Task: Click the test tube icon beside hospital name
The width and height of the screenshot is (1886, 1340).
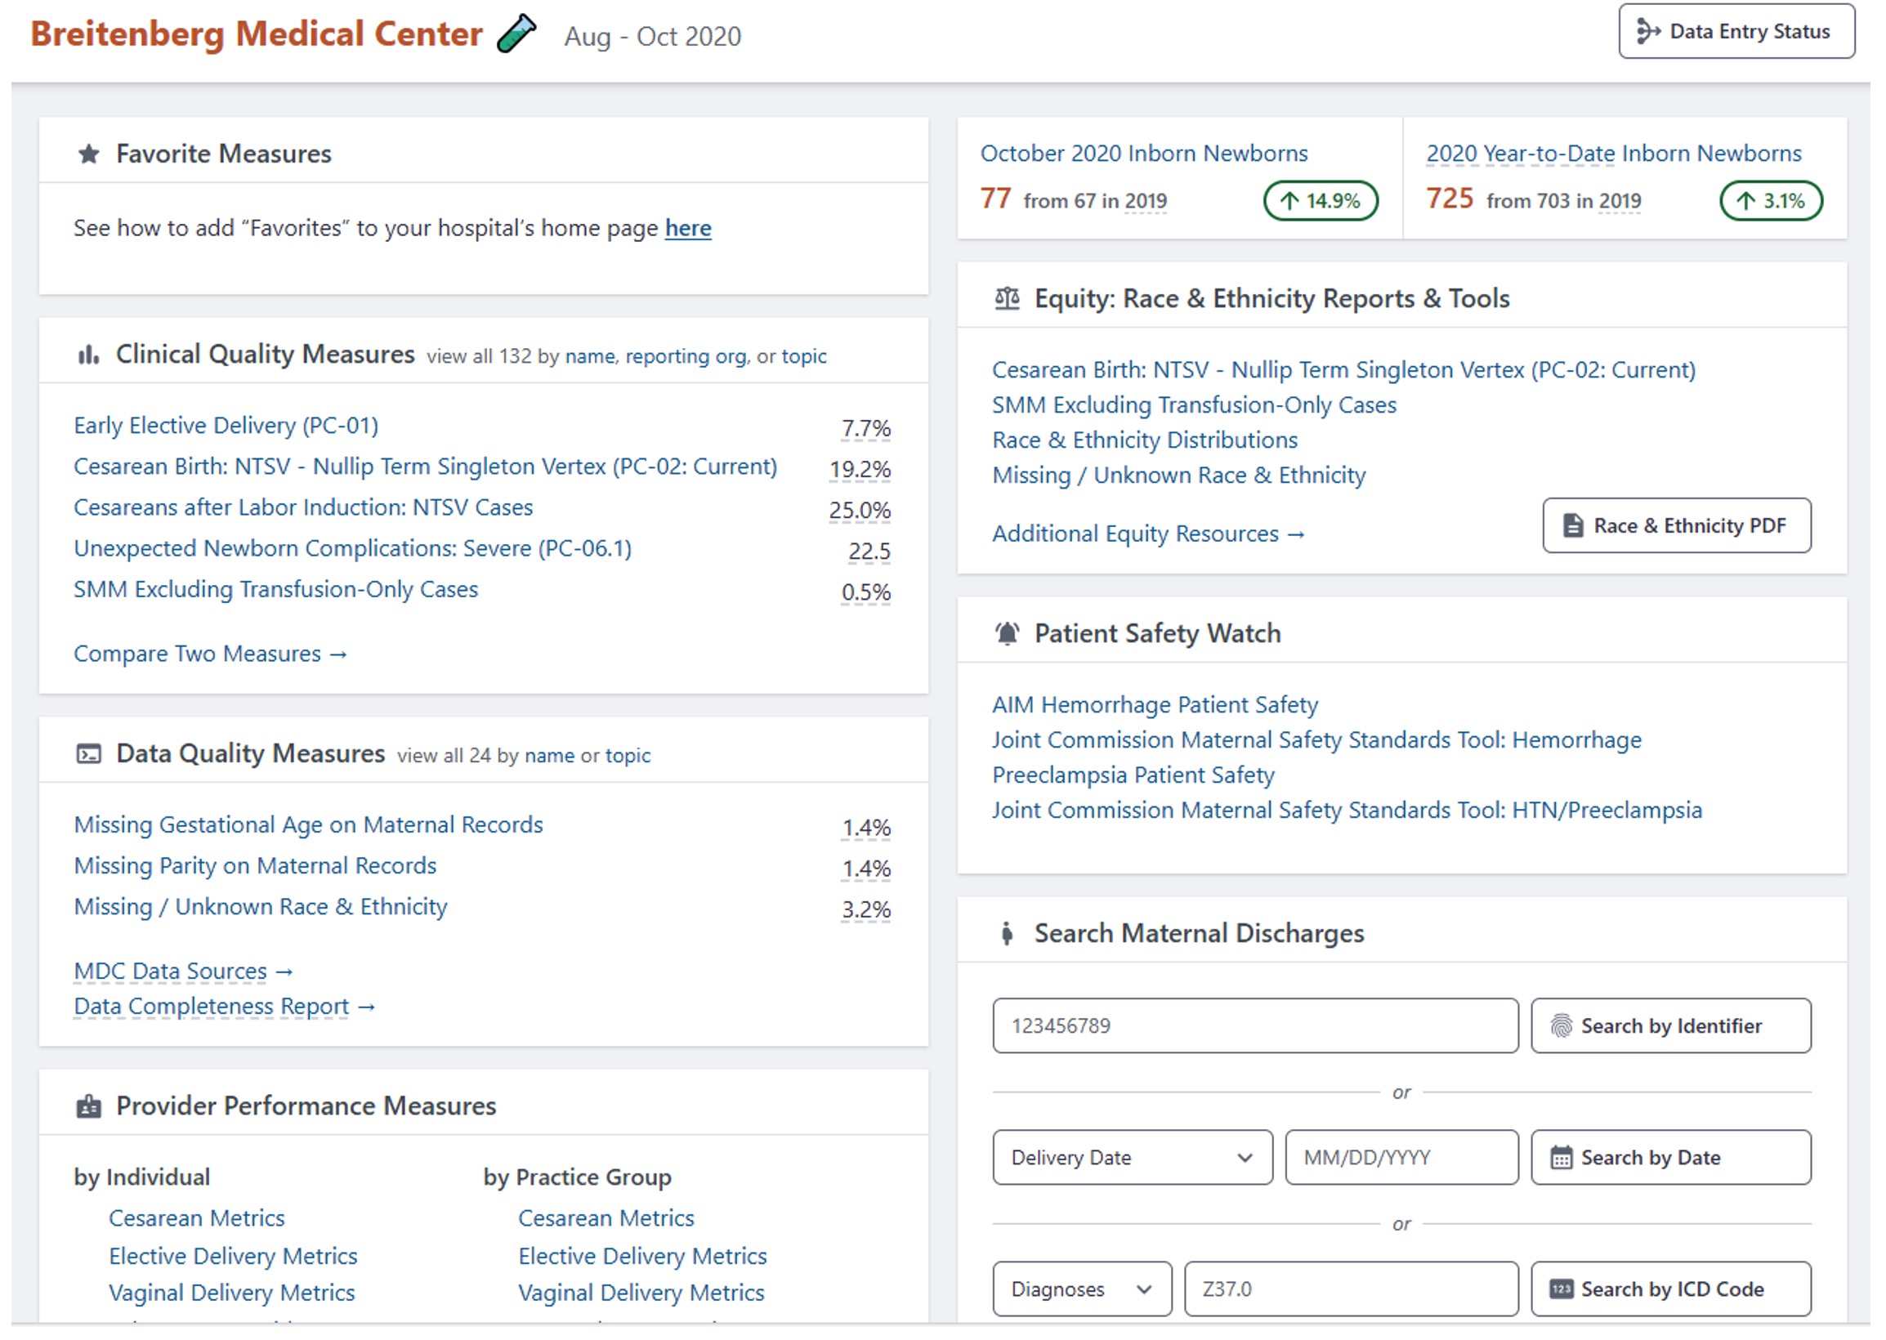Action: (517, 33)
